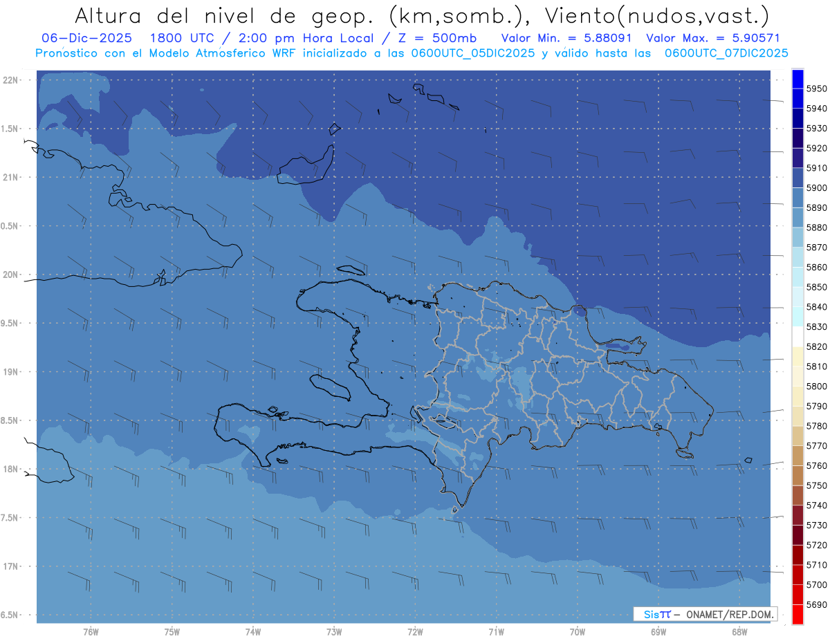Viewport: 830px width, 641px height.
Task: Click the colorbar swatch between 5880 and 5890
Action: [797, 218]
